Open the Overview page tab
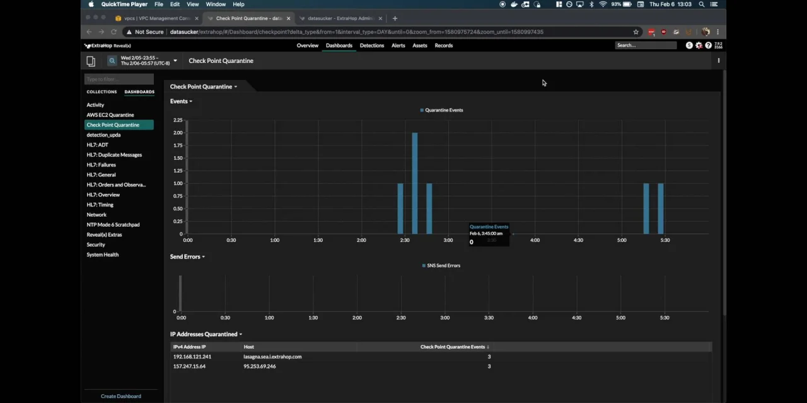This screenshot has width=807, height=403. 308,45
